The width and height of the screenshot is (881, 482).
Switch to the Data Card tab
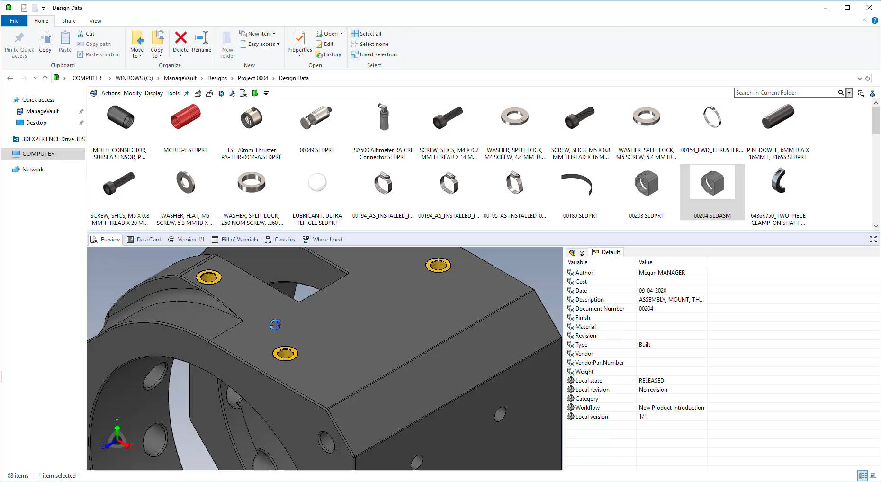pos(144,240)
